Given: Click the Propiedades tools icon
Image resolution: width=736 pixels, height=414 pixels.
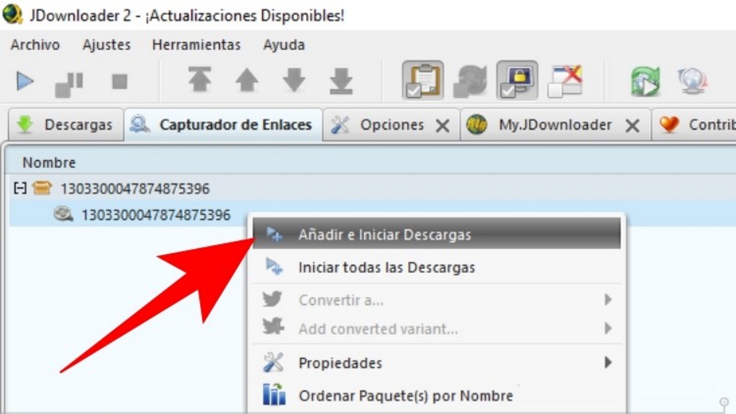Looking at the screenshot, I should point(273,362).
